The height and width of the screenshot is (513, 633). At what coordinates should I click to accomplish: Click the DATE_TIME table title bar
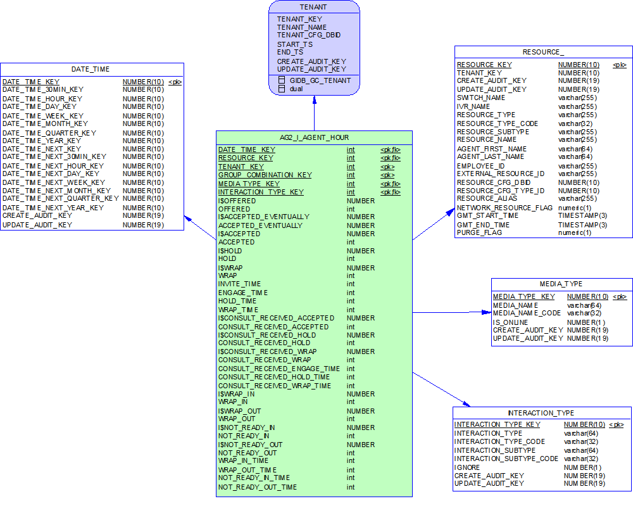click(x=92, y=69)
